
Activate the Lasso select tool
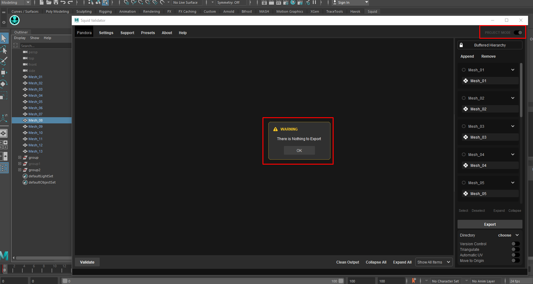4,50
